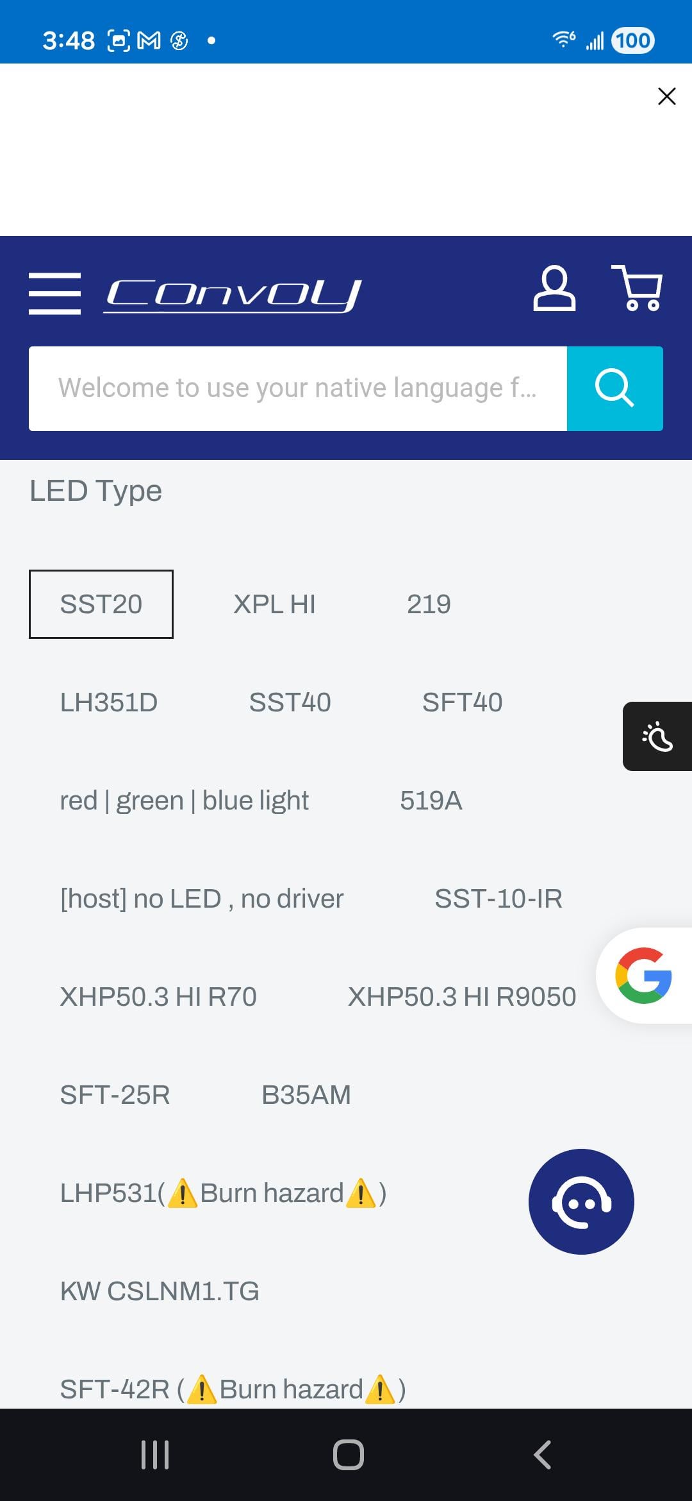Open the shopping cart
692x1501 pixels.
(637, 288)
